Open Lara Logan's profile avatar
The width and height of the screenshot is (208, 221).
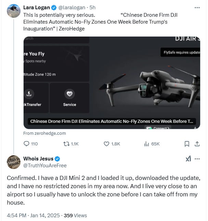tap(13, 11)
